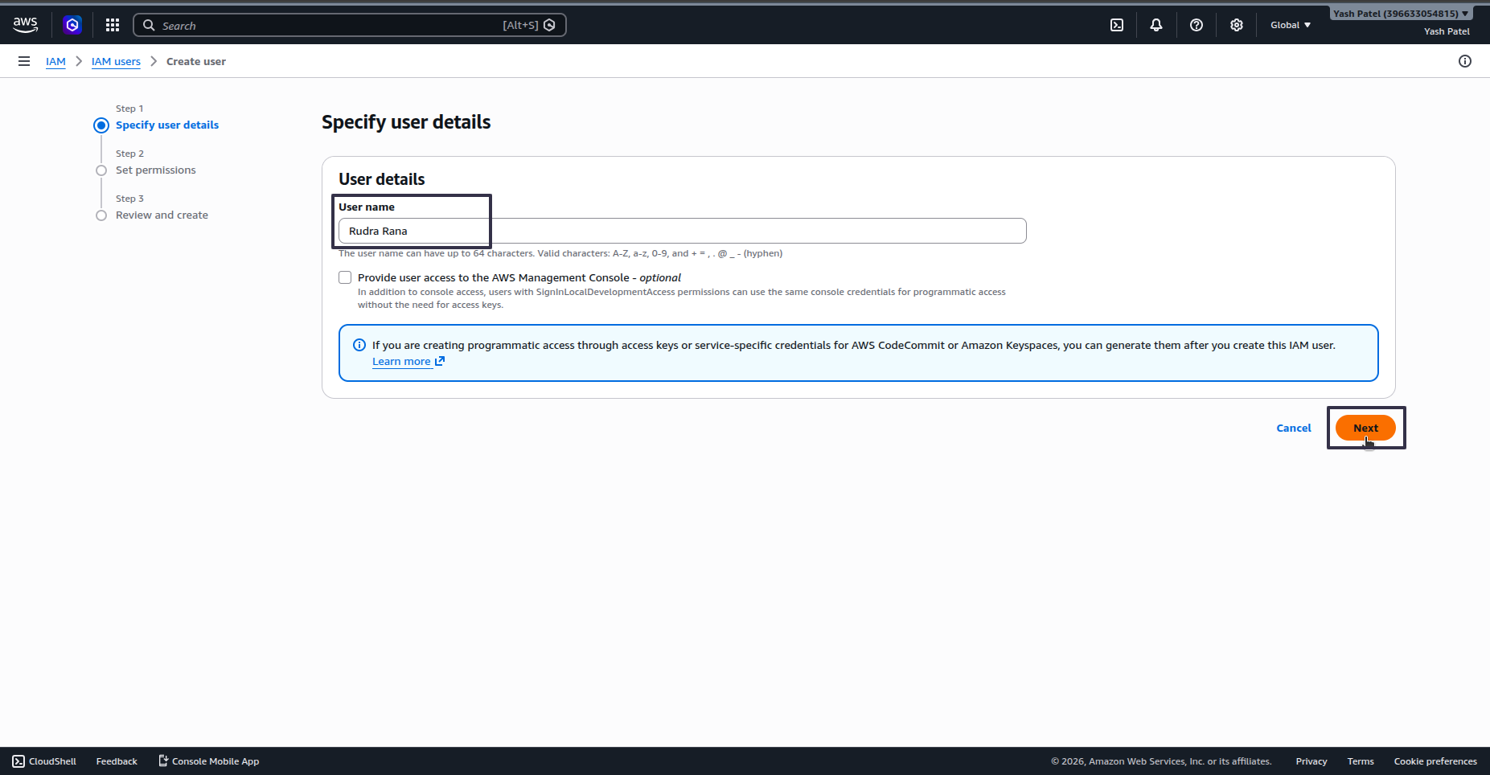Open the help question mark icon
Screen dimensions: 1490x775
(x=1197, y=25)
